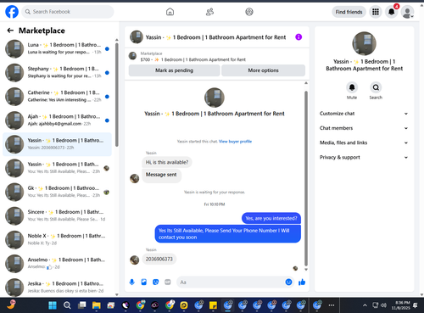Attach a photo file icon
This screenshot has height=313, width=424.
point(144,282)
